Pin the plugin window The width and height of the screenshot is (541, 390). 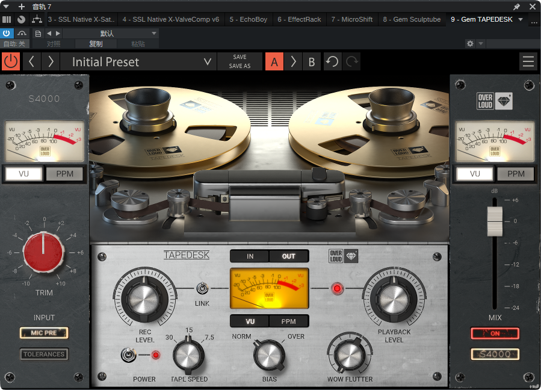pos(516,7)
